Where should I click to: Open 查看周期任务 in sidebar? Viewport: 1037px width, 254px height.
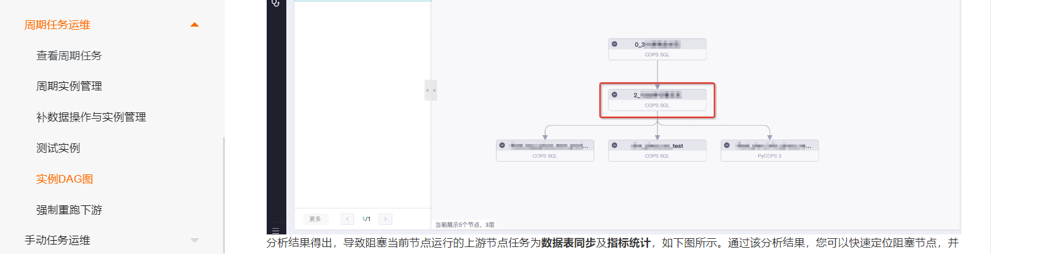click(x=69, y=56)
